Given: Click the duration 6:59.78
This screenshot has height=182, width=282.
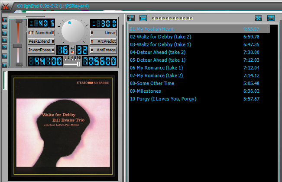Looking at the screenshot, I should [x=251, y=37].
